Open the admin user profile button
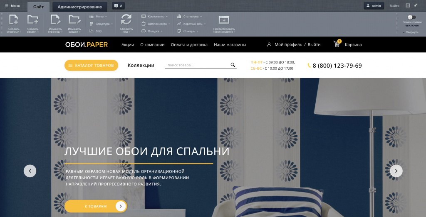 [x=374, y=6]
